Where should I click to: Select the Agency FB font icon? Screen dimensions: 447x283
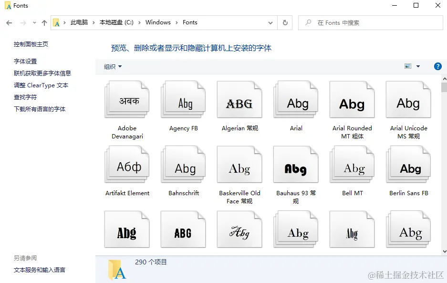pyautogui.click(x=183, y=100)
